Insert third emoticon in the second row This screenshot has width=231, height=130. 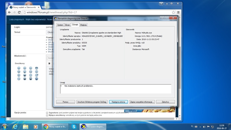(x=31, y=72)
